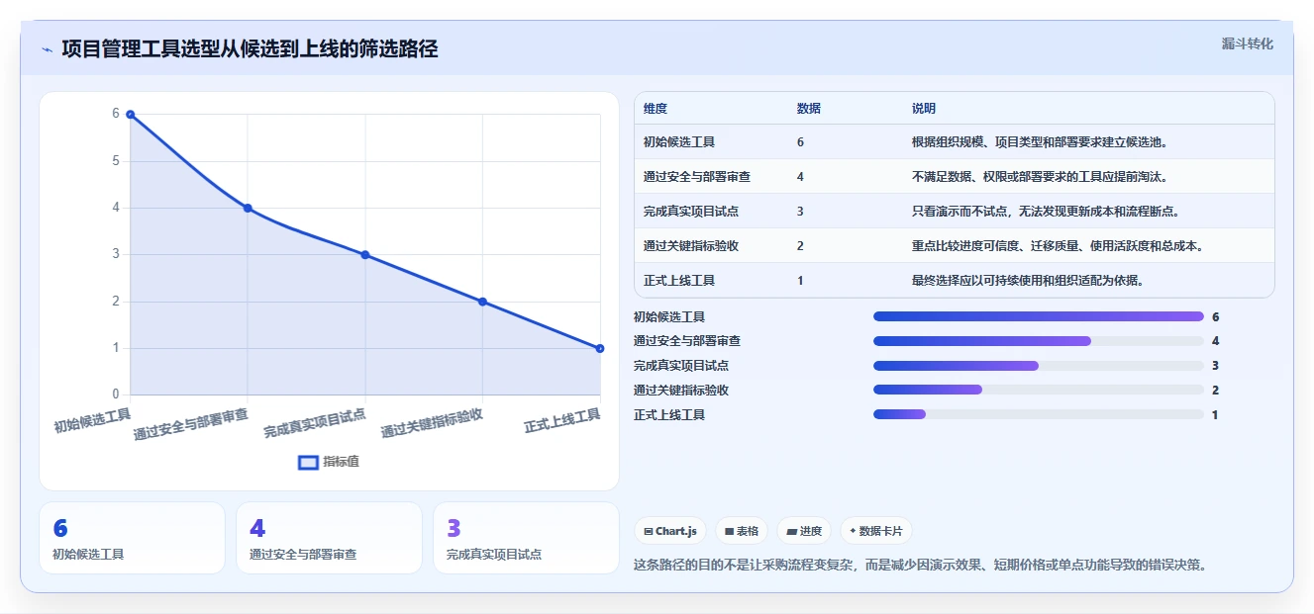
Task: Click the x-axis label 通过关键指标验收
Action: [x=432, y=423]
